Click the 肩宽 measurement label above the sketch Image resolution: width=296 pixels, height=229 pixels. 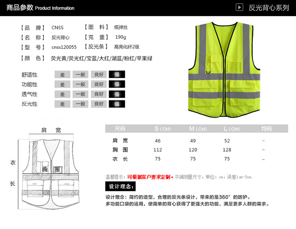pyautogui.click(x=51, y=130)
